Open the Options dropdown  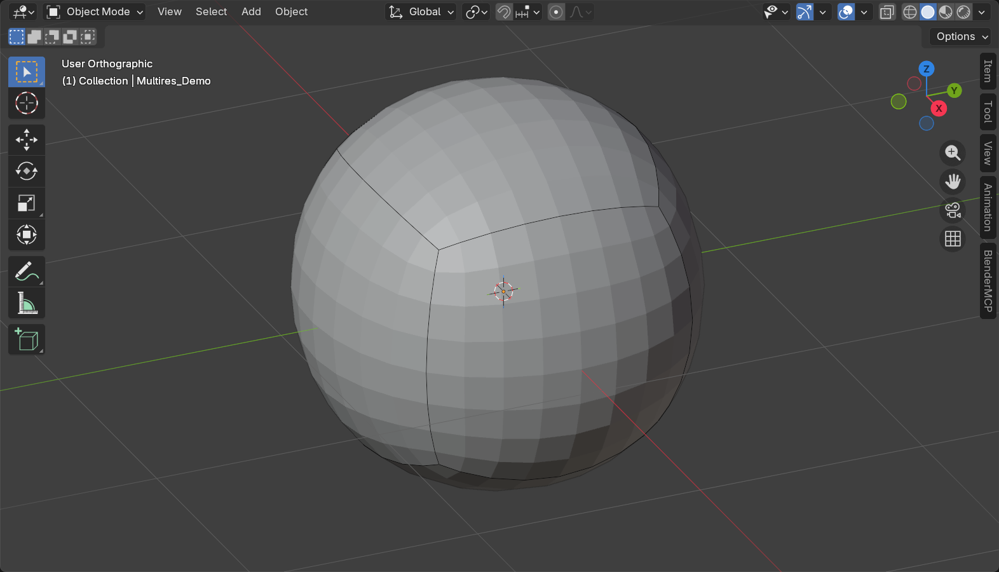pyautogui.click(x=960, y=37)
